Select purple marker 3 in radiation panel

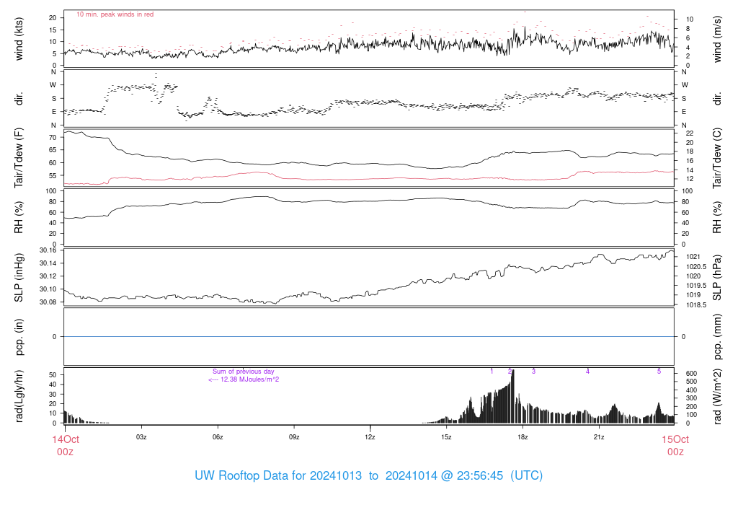[533, 372]
